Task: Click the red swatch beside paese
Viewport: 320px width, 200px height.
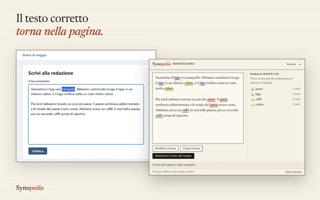Action: tap(253, 89)
